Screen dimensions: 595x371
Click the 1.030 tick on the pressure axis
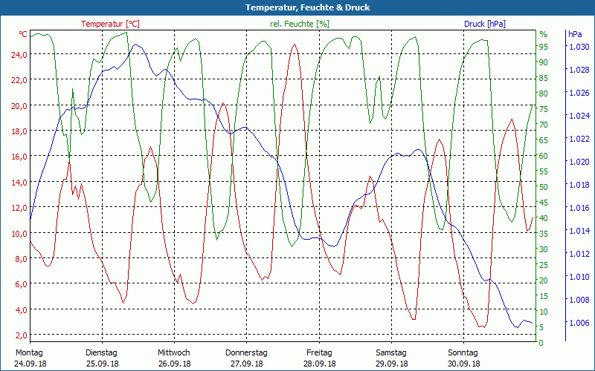(579, 47)
